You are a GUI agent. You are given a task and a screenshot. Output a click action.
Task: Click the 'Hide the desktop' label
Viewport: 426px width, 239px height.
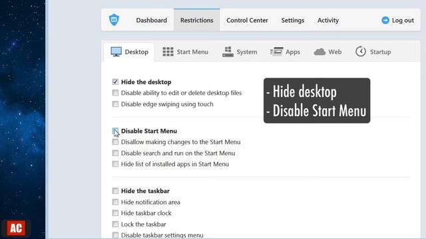click(x=146, y=82)
